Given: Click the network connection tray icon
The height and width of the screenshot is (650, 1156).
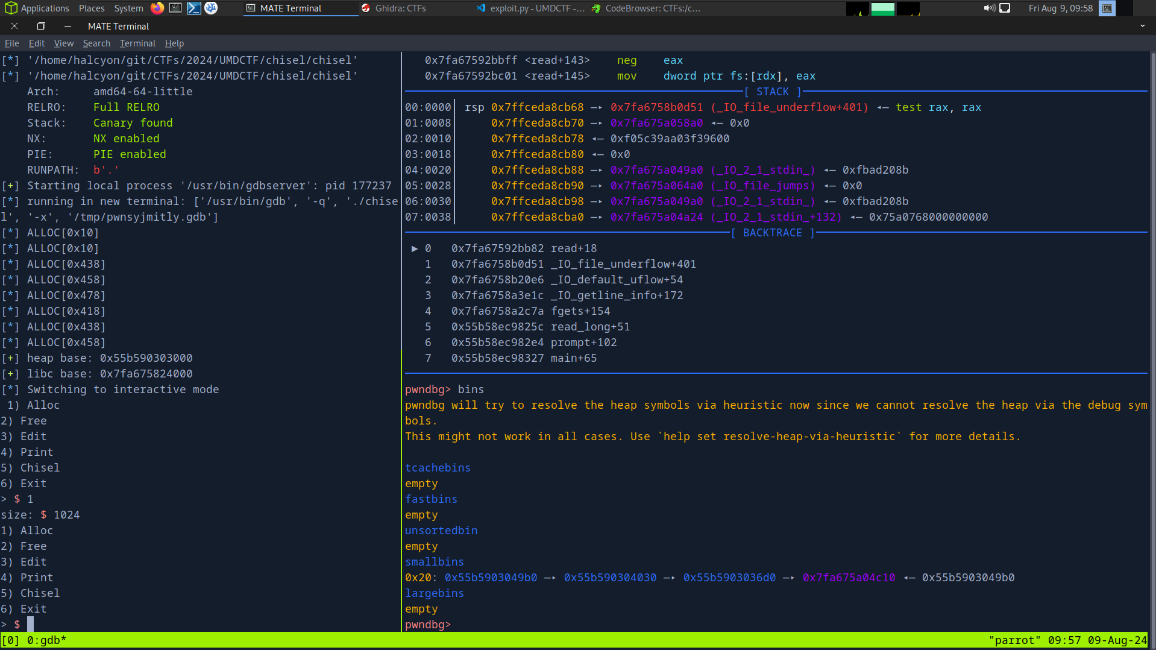Looking at the screenshot, I should pyautogui.click(x=1005, y=8).
